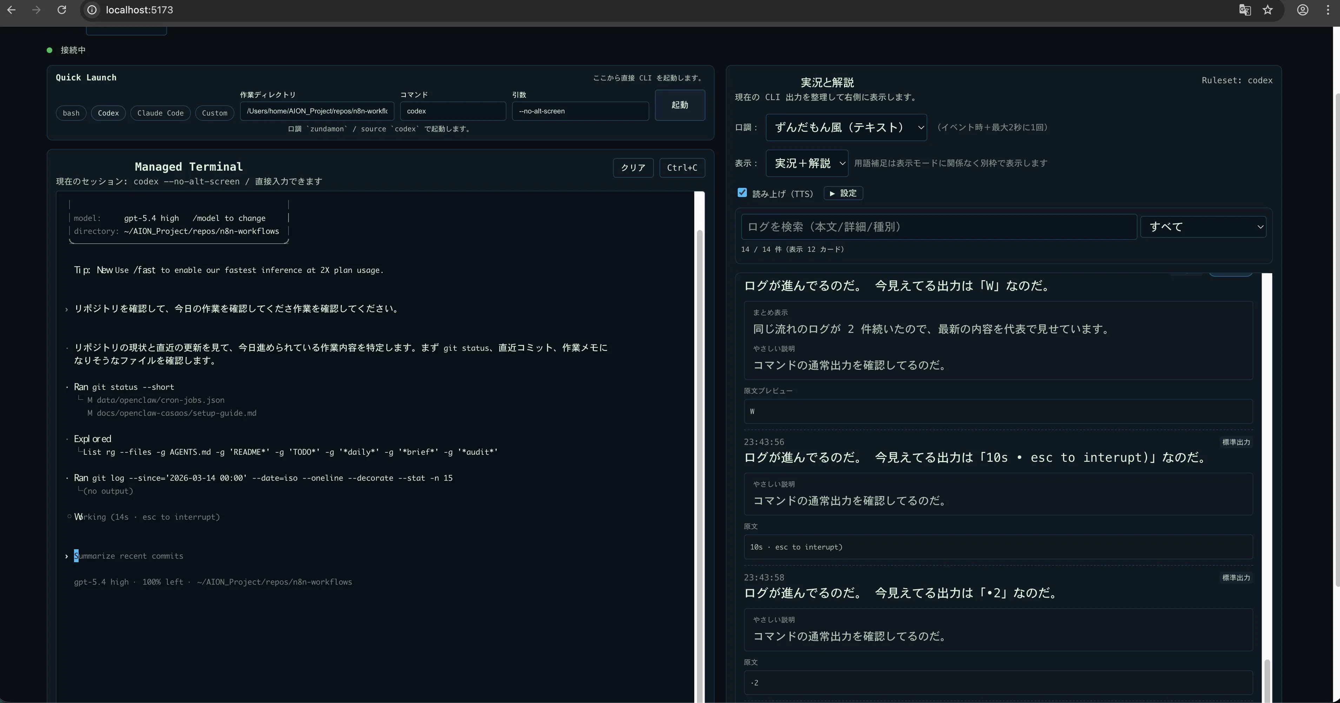Toggle the Codex quick launch preset
This screenshot has width=1340, height=703.
click(108, 113)
